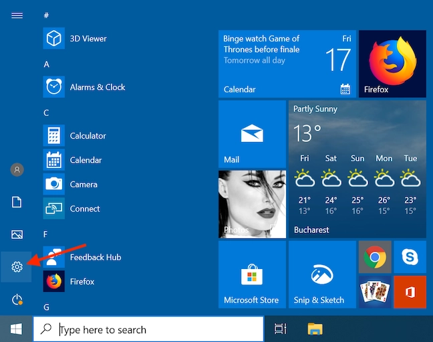This screenshot has width=433, height=342.
Task: Click the 'C' letter header in app list
Action: (x=46, y=113)
